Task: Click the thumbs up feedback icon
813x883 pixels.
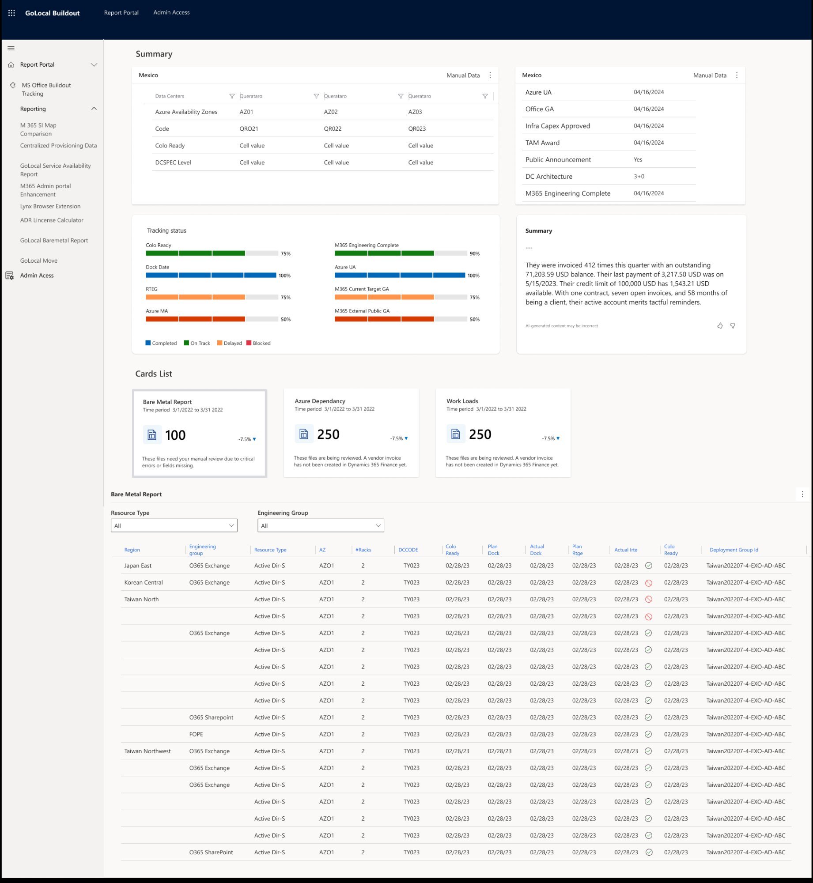Action: coord(720,326)
